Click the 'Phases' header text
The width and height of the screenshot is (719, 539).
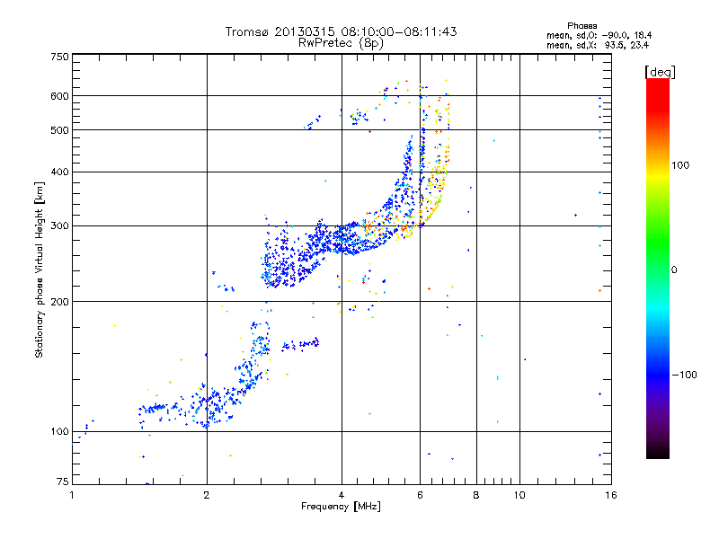click(581, 26)
